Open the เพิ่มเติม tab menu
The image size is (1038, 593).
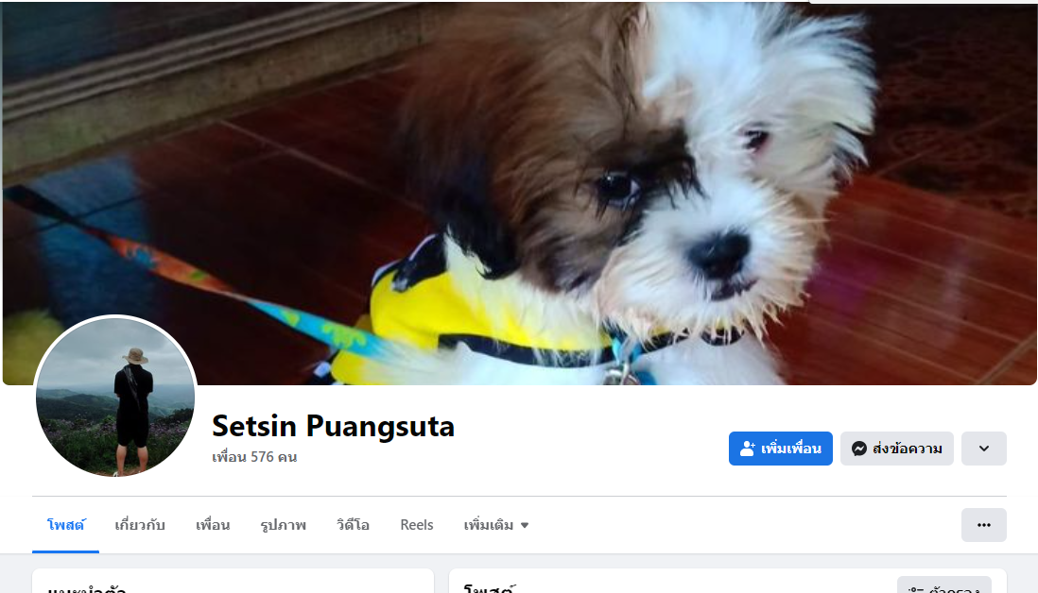click(495, 525)
